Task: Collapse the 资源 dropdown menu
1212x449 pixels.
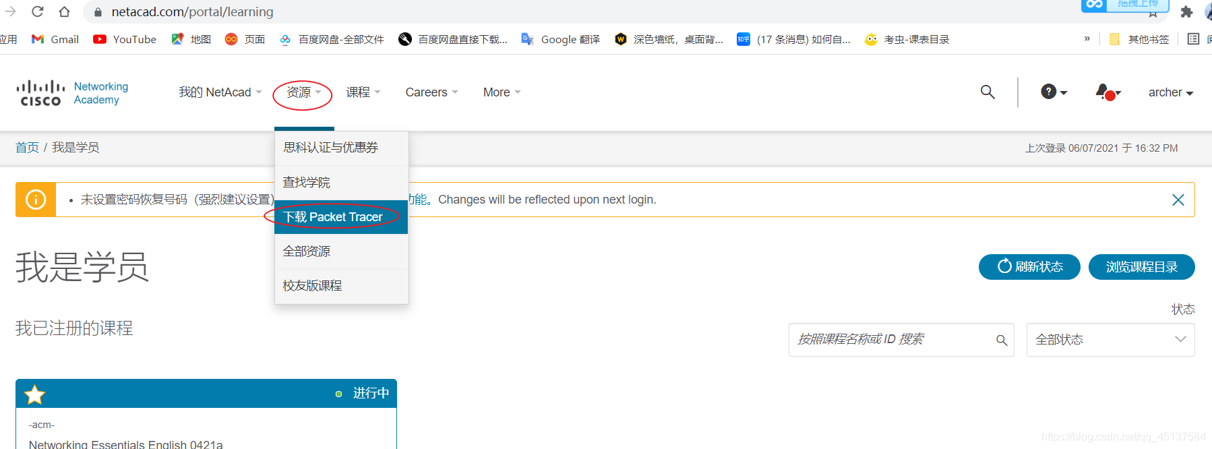Action: pyautogui.click(x=303, y=92)
